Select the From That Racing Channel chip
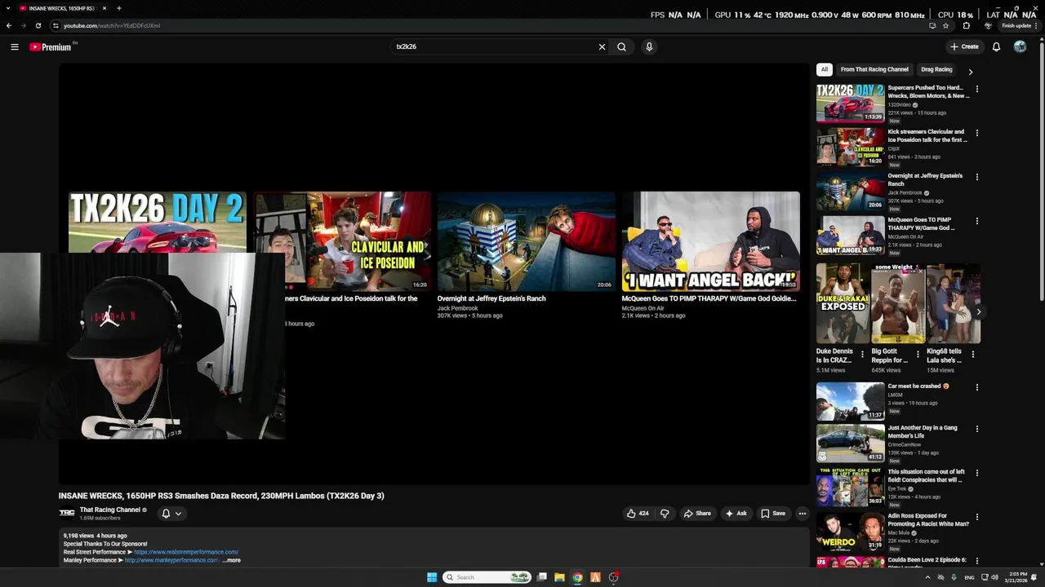1045x587 pixels. [x=874, y=69]
